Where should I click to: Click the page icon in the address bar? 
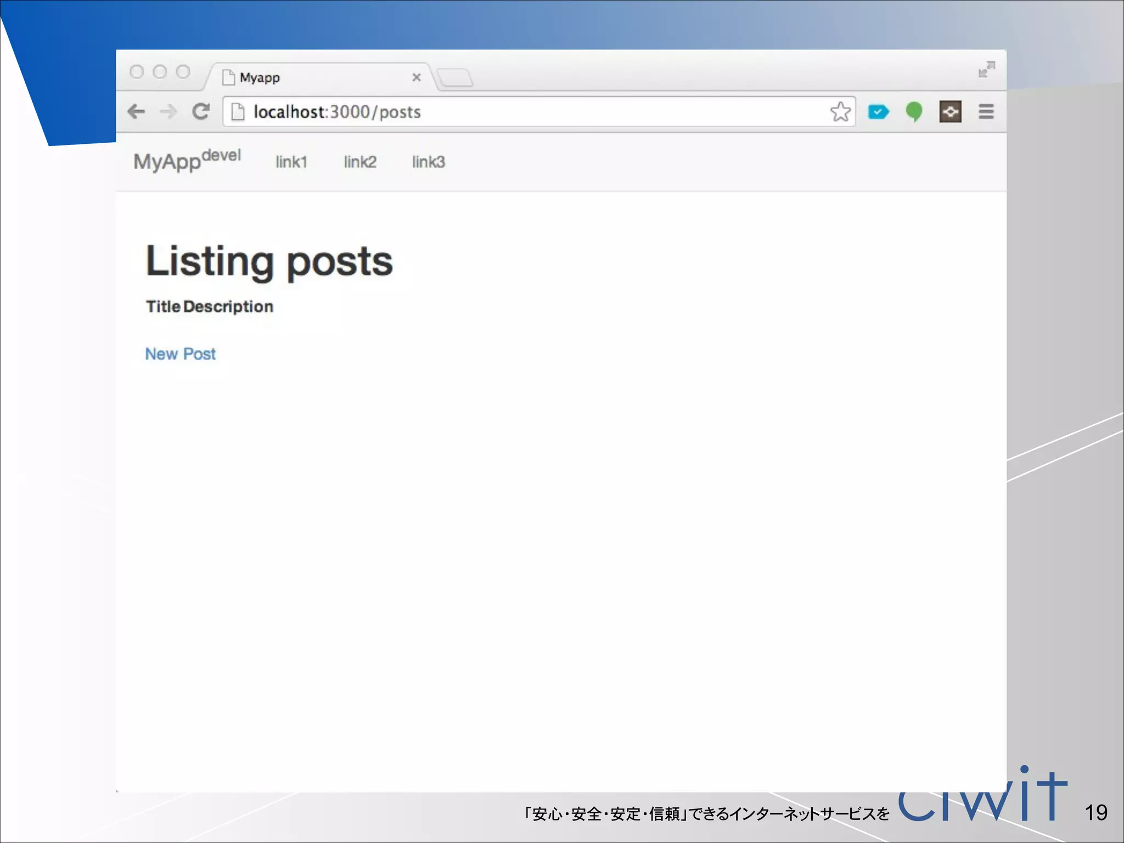238,112
